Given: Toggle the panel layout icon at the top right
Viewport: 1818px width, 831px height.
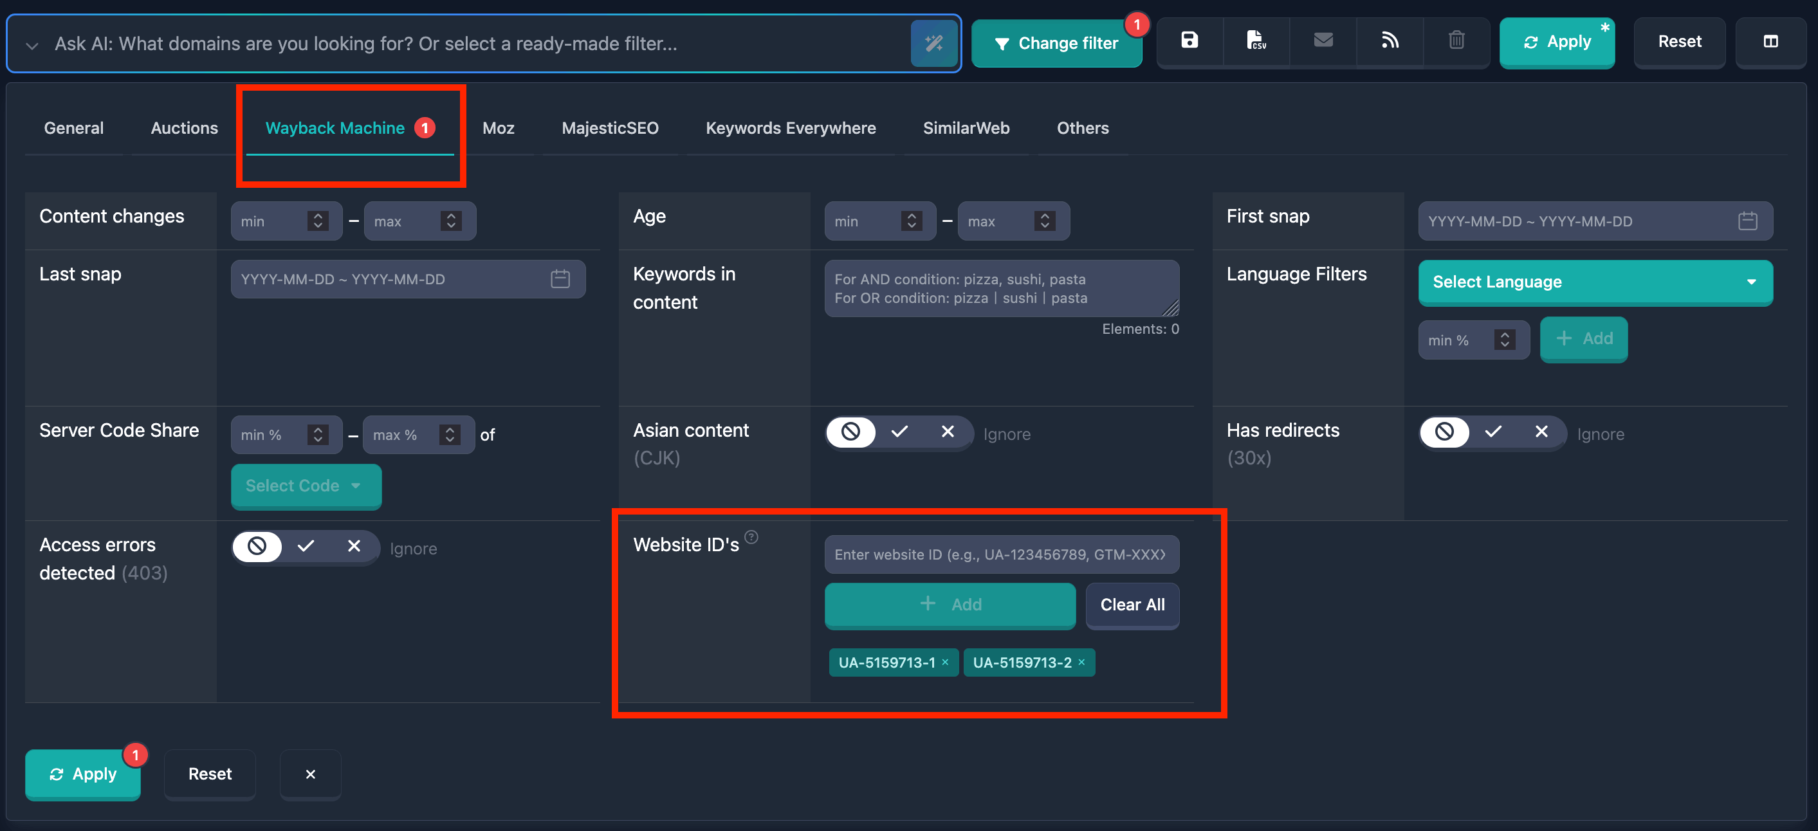Looking at the screenshot, I should click(1770, 42).
